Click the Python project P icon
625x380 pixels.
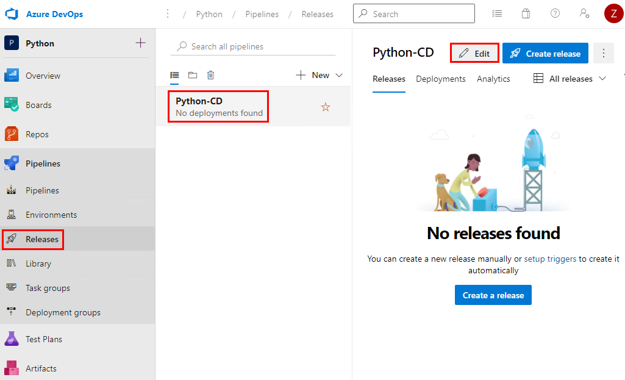click(12, 43)
